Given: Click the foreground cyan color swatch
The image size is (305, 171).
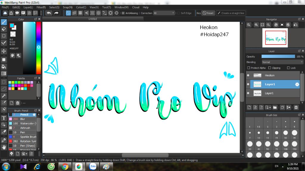Looking at the screenshot, I should (12, 26).
